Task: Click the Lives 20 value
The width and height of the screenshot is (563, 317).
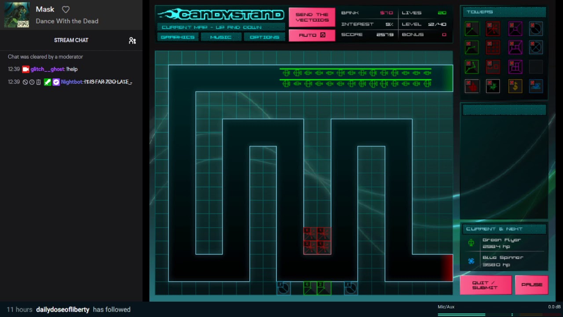Action: 442,13
